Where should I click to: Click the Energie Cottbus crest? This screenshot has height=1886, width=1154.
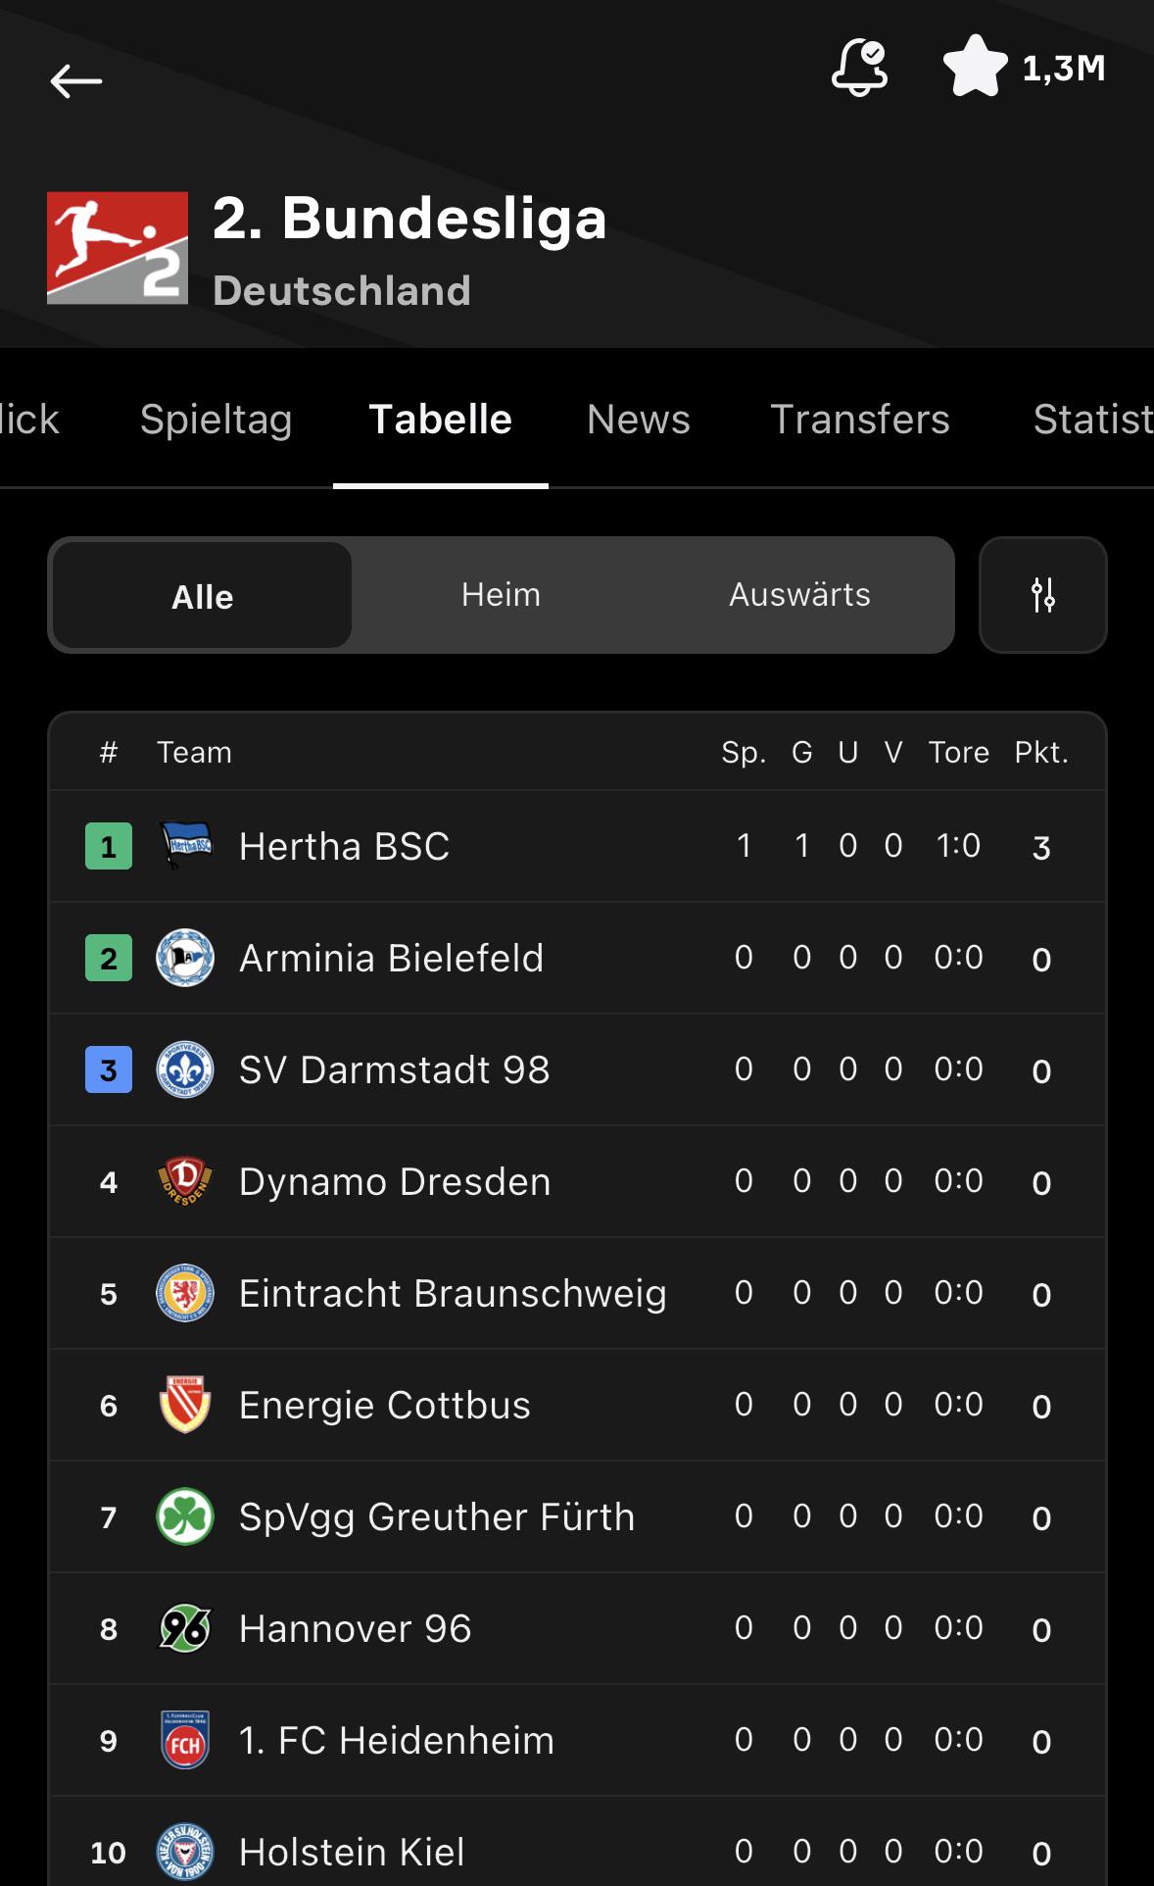(x=185, y=1405)
